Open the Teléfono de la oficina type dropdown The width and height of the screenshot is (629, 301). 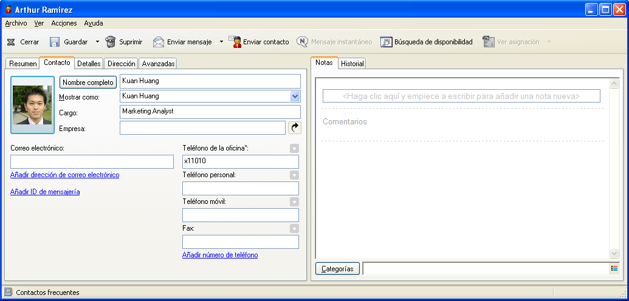coord(294,149)
